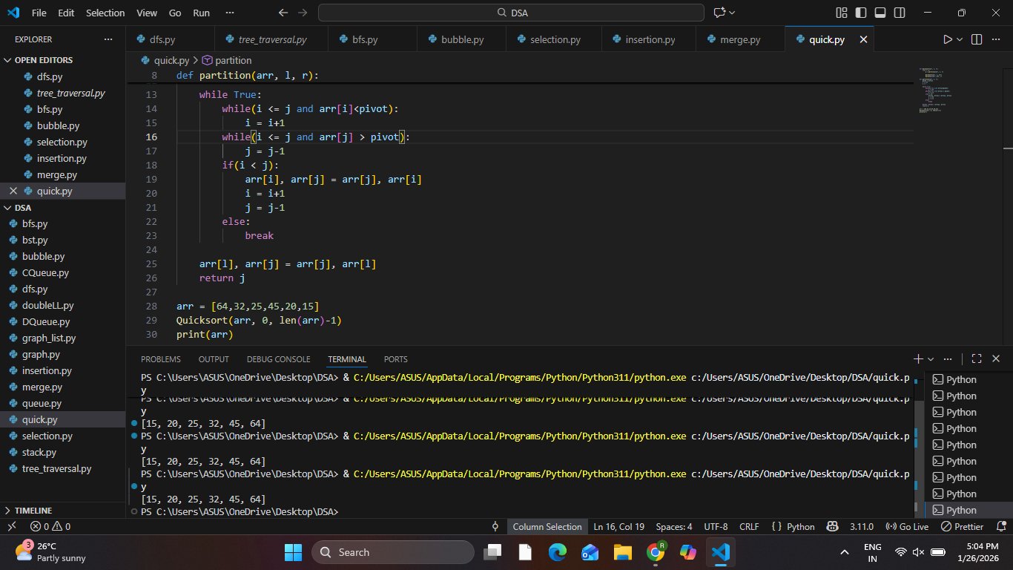The height and width of the screenshot is (570, 1013).
Task: Click the new terminal plus icon
Action: pyautogui.click(x=918, y=358)
